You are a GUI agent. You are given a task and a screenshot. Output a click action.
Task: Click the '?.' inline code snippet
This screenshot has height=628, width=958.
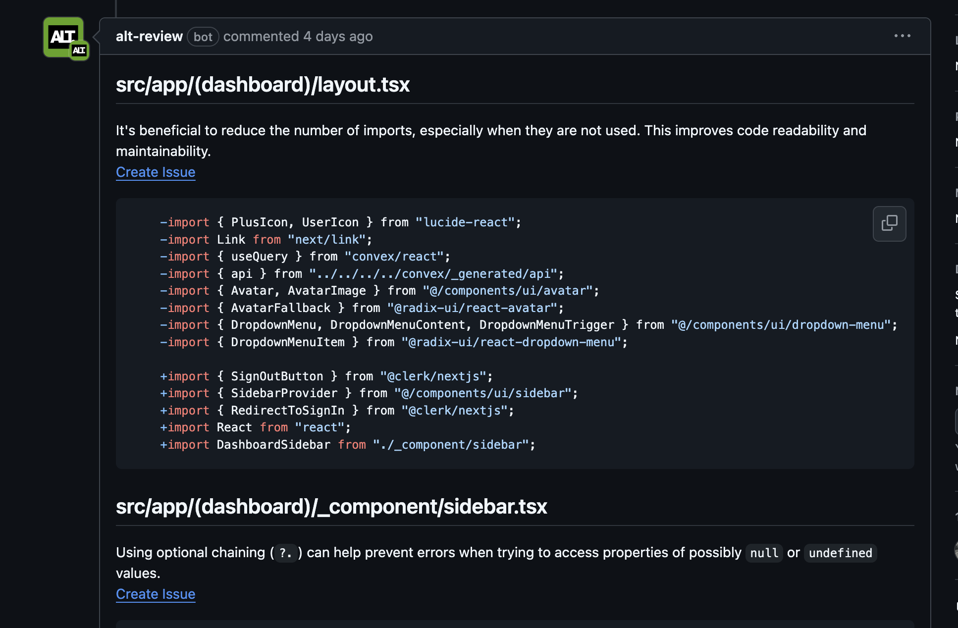tap(286, 553)
